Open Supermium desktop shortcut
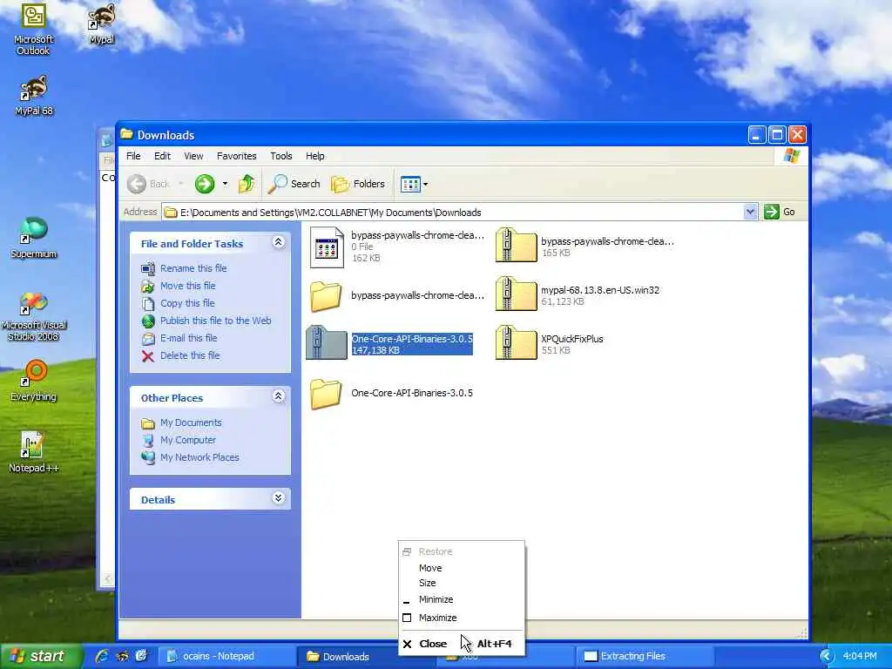 [x=34, y=238]
